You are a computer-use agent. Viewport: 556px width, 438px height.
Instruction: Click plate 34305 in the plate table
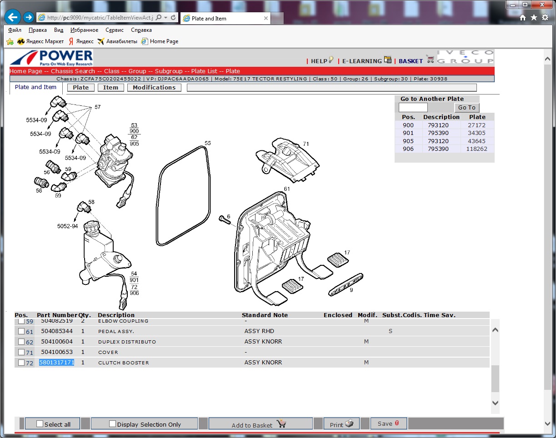point(477,133)
